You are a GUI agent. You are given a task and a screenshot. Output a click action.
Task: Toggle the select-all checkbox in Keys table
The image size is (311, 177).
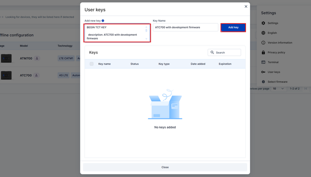point(92,64)
